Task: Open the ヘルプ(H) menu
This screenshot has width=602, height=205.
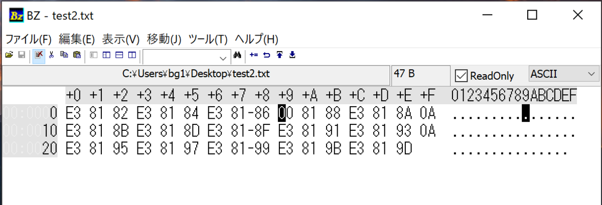Action: coord(256,39)
